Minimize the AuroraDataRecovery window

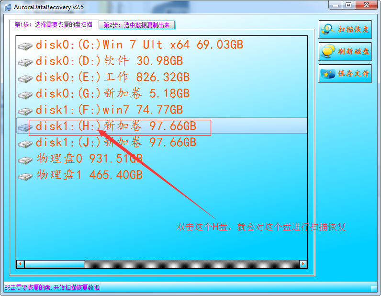point(336,5)
